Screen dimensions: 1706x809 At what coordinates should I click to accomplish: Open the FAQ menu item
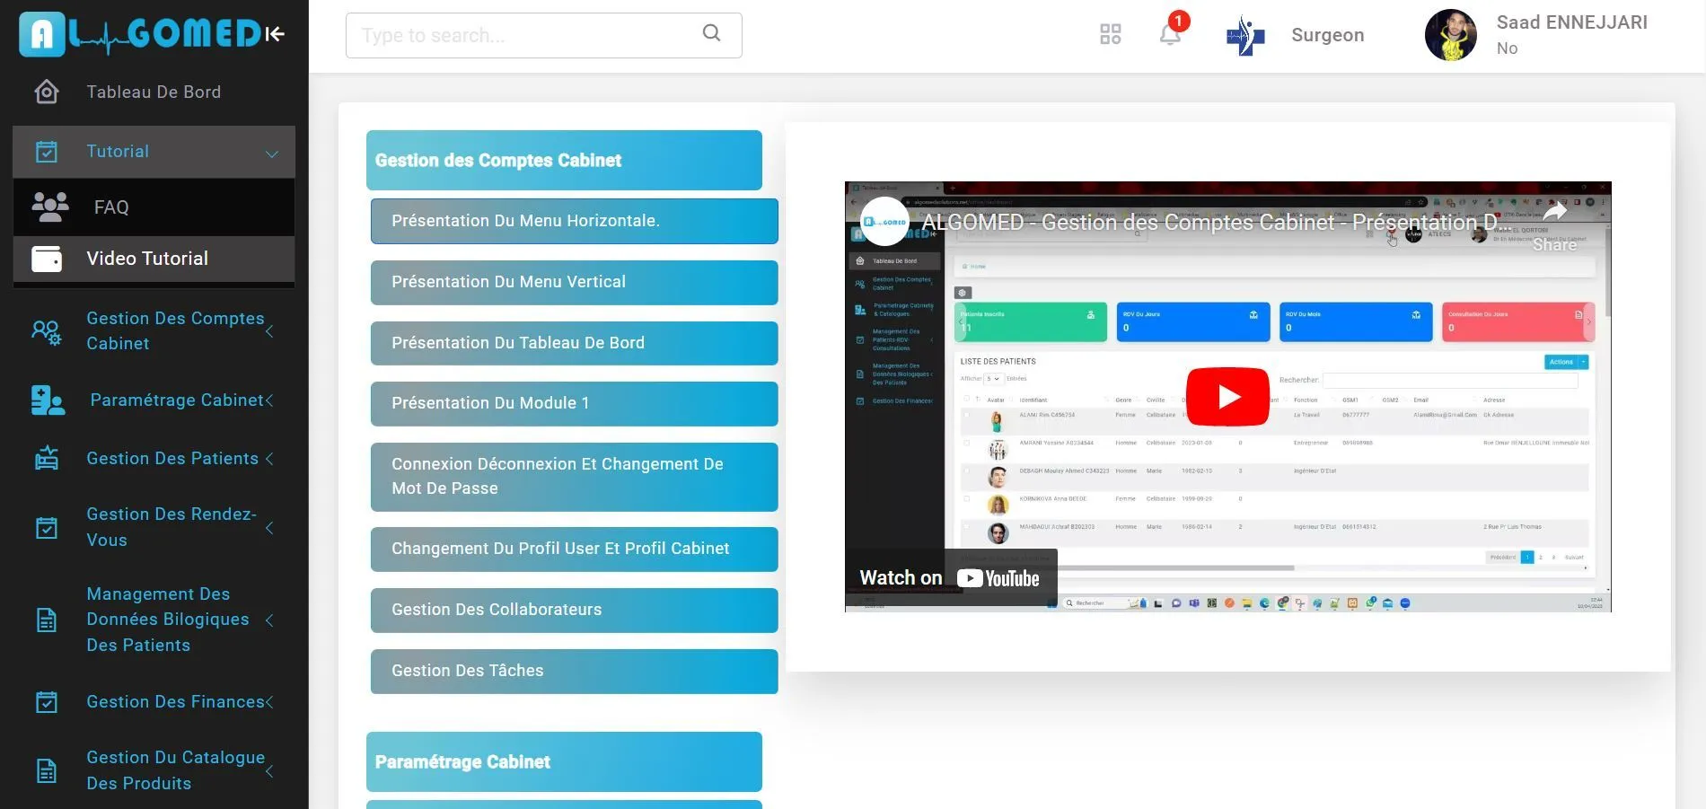click(x=111, y=207)
